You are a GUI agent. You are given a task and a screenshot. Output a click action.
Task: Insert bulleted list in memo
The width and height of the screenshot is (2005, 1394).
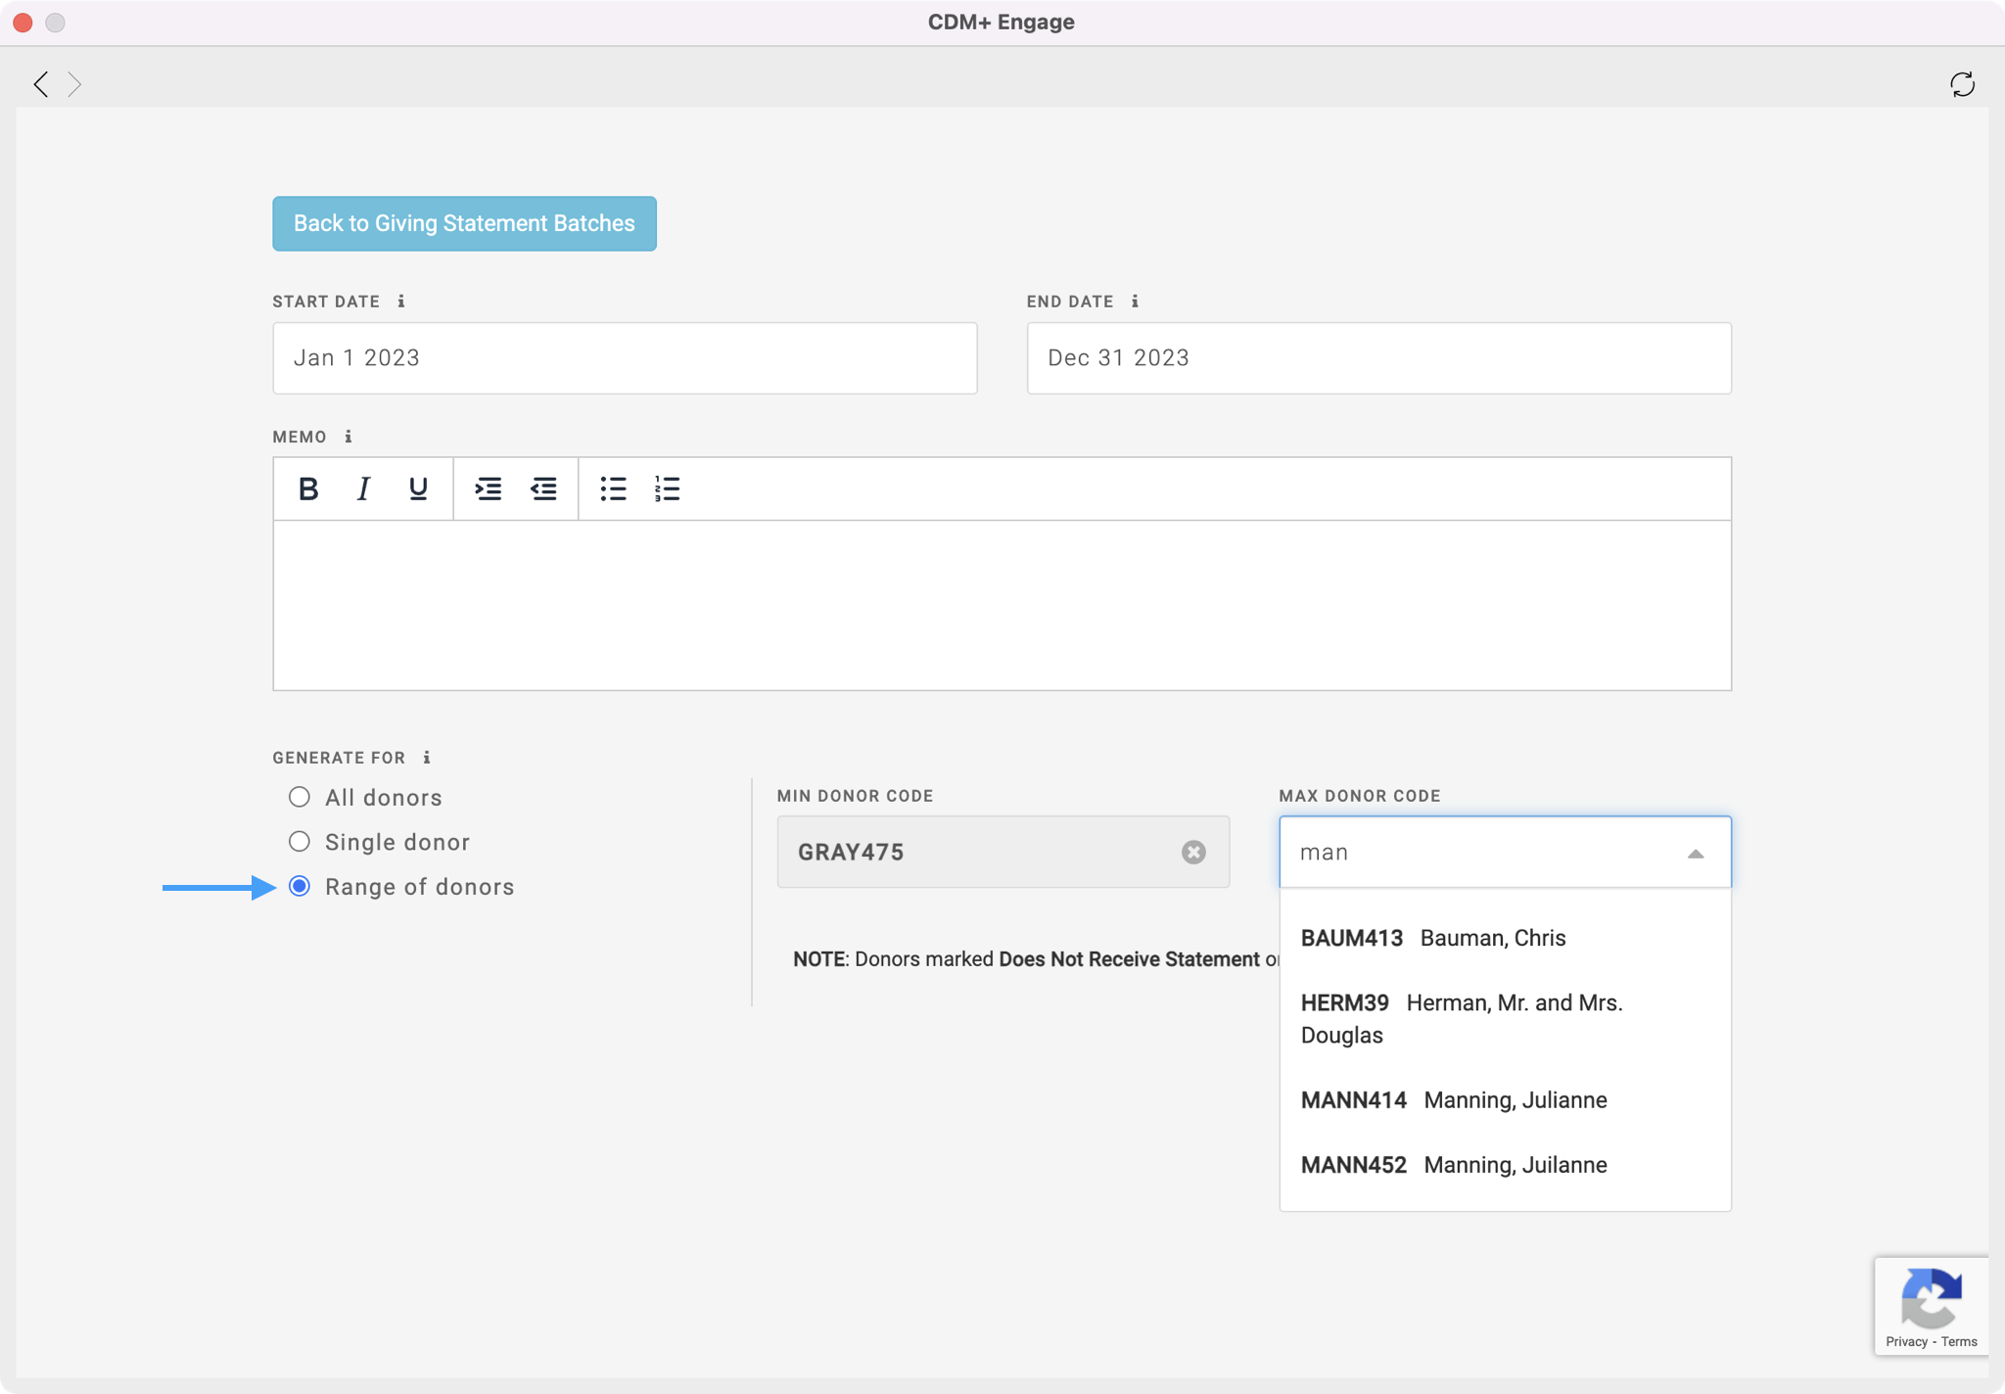point(613,488)
